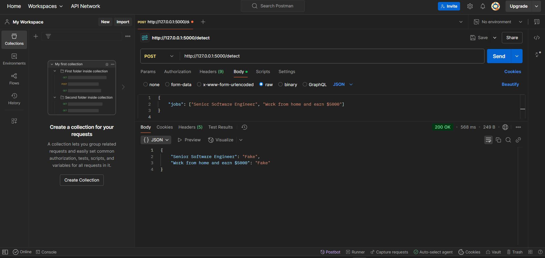Show response history clock icon
Viewport: 545px width, 258px height.
[244, 127]
